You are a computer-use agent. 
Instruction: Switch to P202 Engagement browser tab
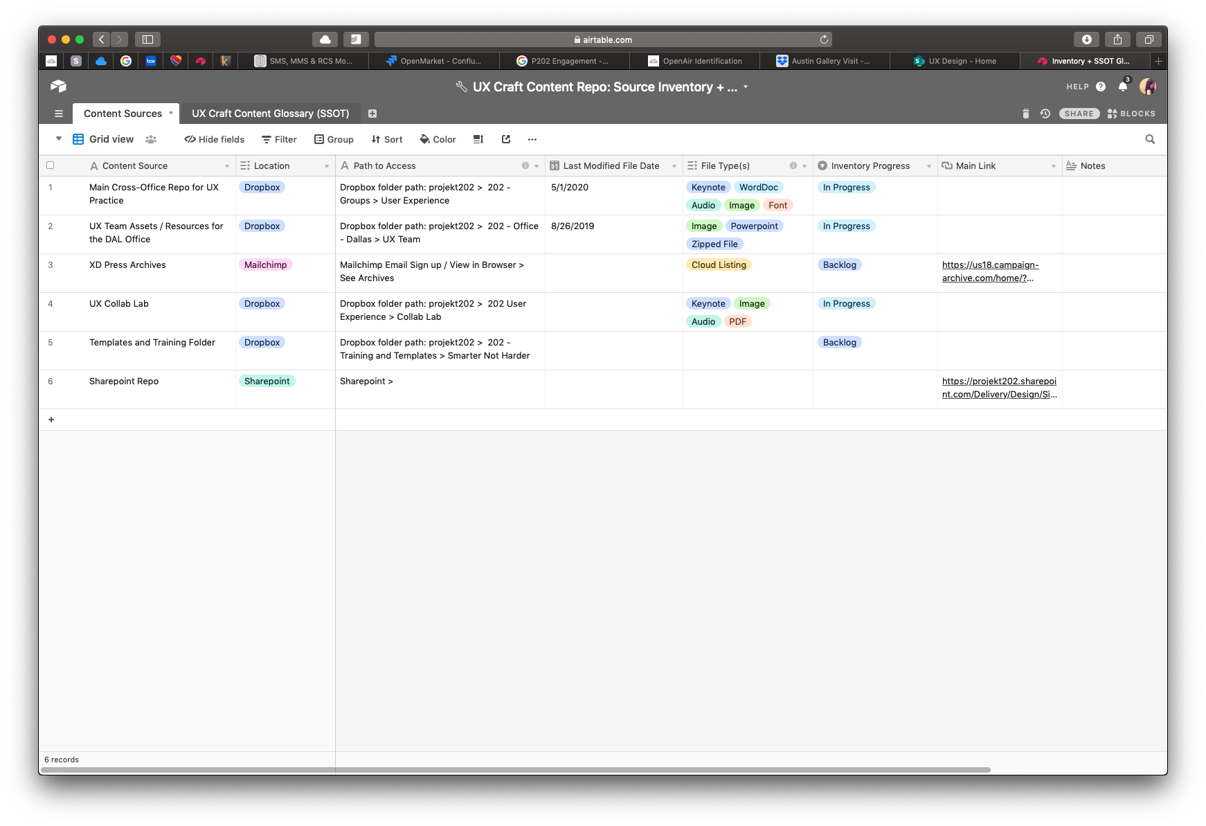click(565, 61)
